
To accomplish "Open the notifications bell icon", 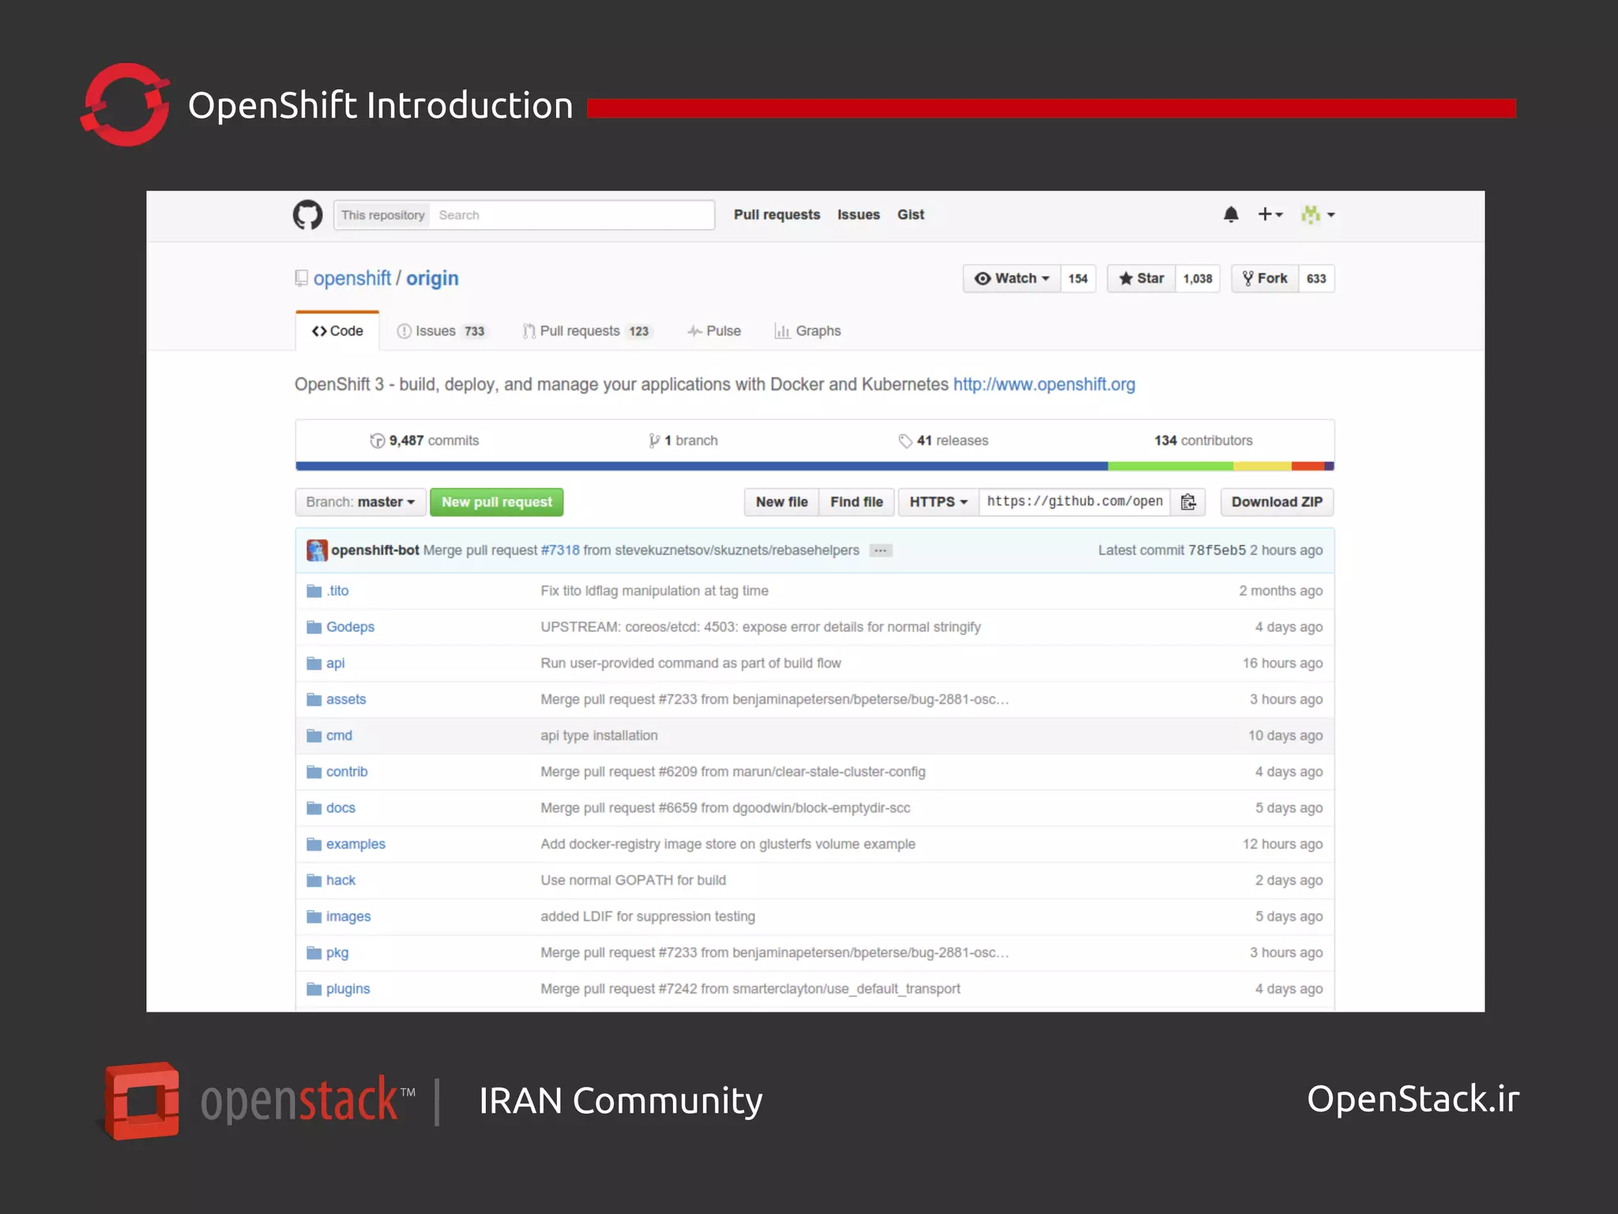I will pos(1231,215).
